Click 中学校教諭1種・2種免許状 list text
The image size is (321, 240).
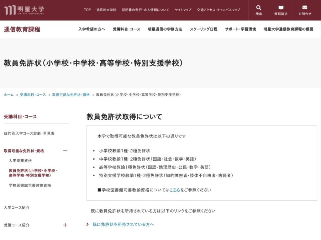coord(148,159)
